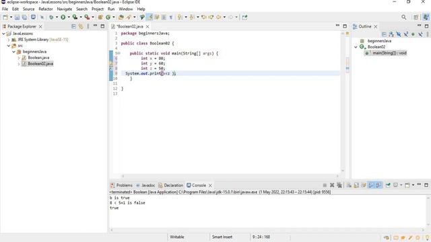The width and height of the screenshot is (431, 242).
Task: Toggle Link with Editor in Package Explorer
Action: [81, 26]
